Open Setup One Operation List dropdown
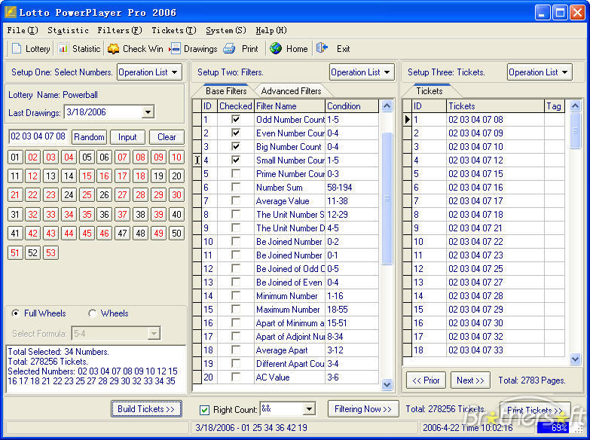590x440 pixels. (x=149, y=72)
